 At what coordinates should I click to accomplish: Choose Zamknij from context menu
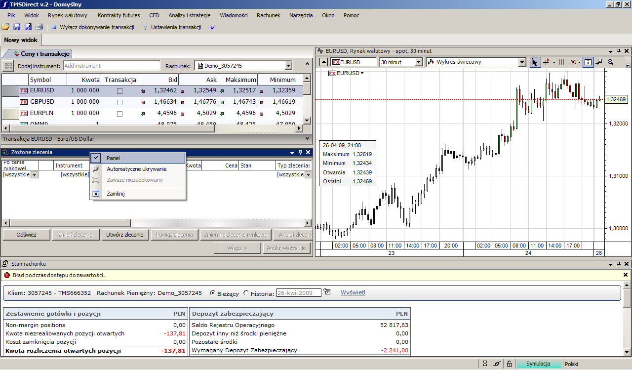click(x=138, y=194)
